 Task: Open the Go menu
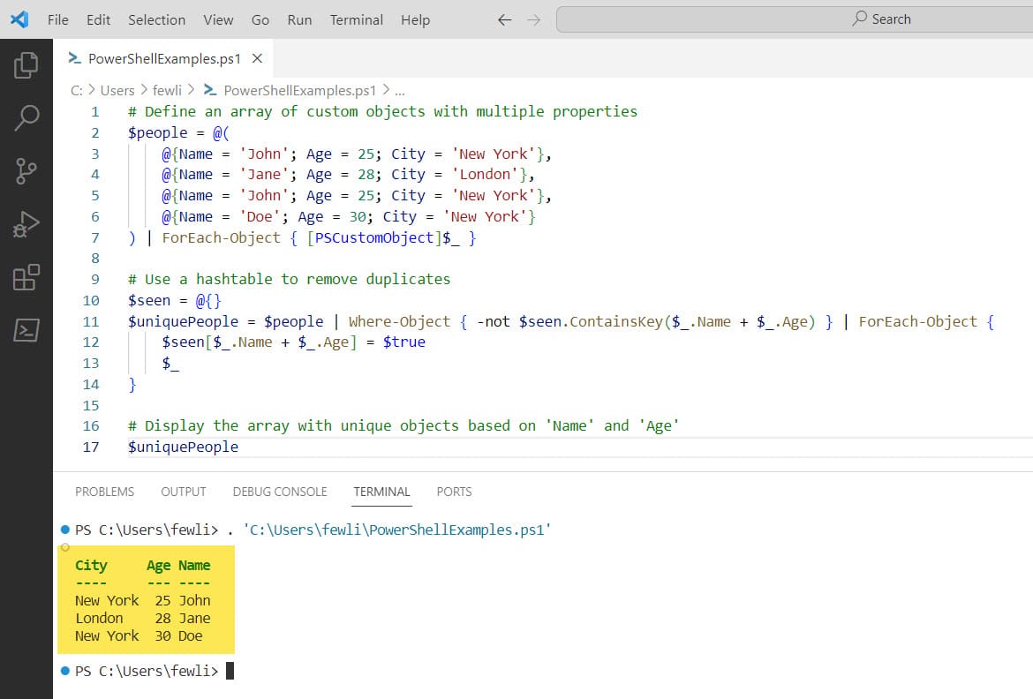coord(260,19)
